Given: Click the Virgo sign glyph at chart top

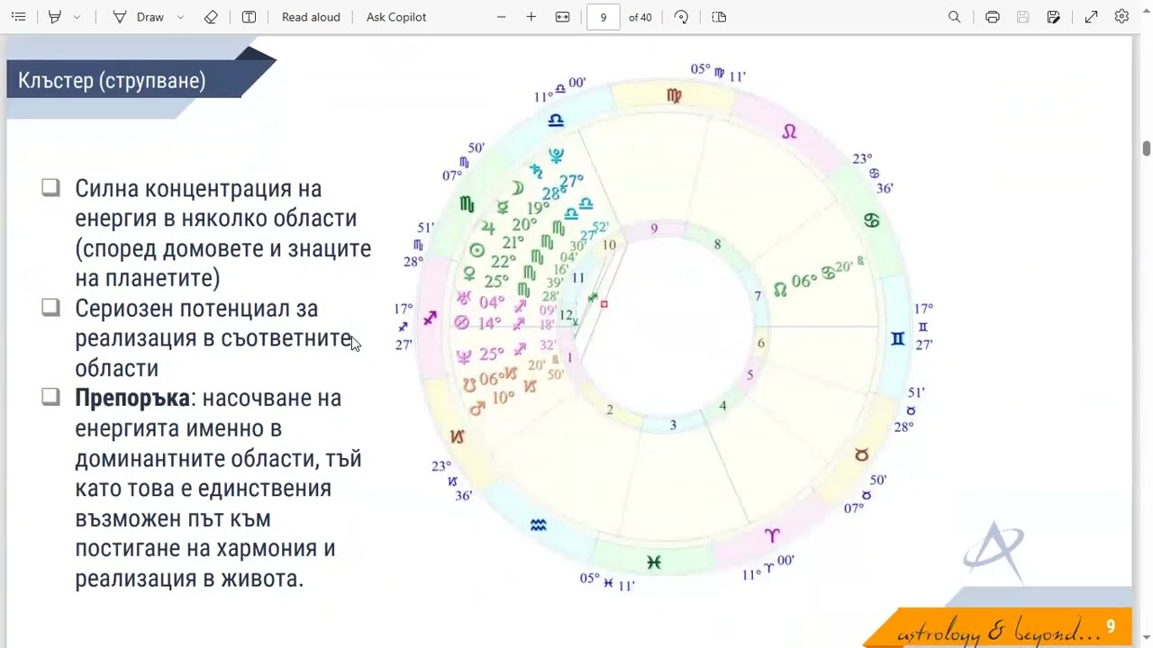Looking at the screenshot, I should (x=674, y=95).
